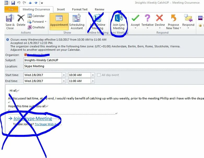This screenshot has height=158, width=204.
Task: Click Join Online Meeting
Action: tap(98, 22)
